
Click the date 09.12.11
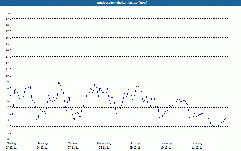click(x=135, y=148)
